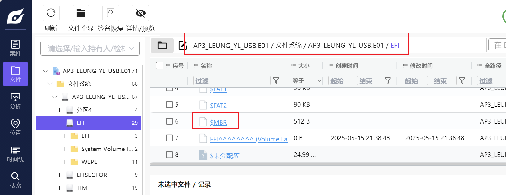Viewport: 506px width, 195px height.
Task: Expand the WEPE folder tree node
Action: click(x=64, y=162)
